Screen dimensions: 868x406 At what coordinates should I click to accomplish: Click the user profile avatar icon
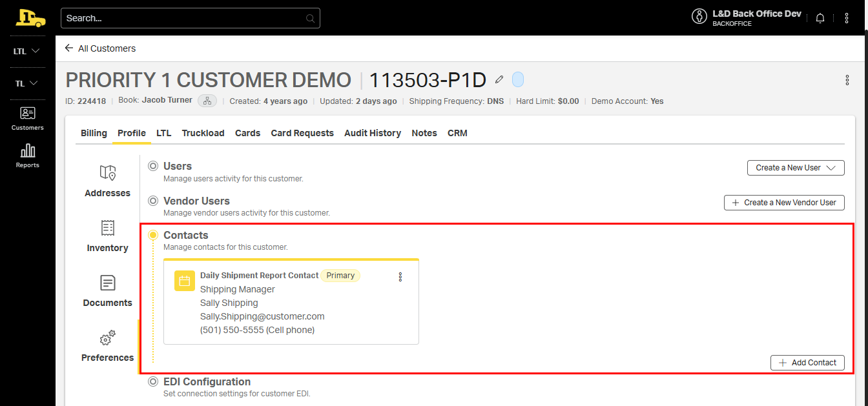pos(699,17)
